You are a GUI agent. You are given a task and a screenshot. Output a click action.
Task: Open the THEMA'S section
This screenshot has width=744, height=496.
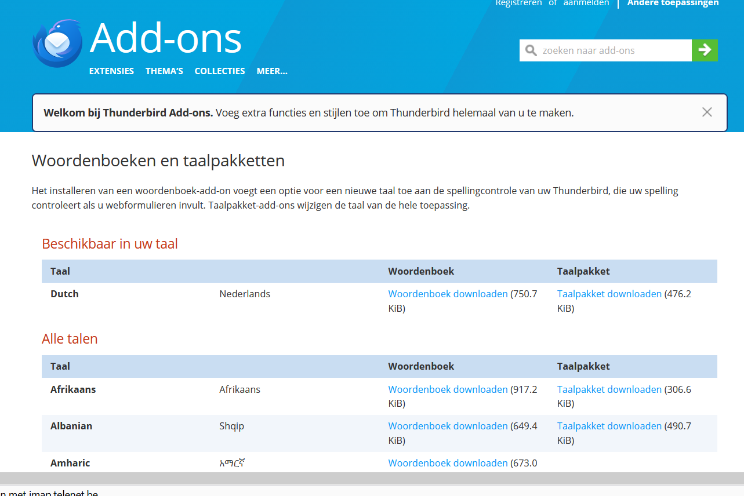[164, 71]
